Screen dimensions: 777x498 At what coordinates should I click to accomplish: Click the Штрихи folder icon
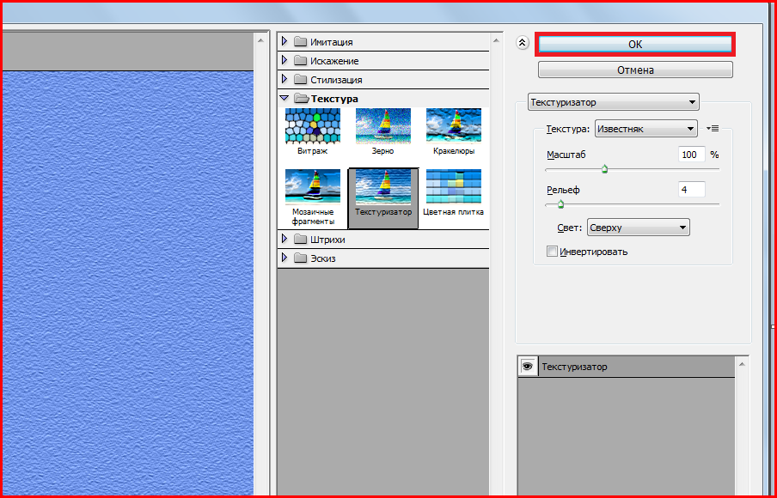300,239
